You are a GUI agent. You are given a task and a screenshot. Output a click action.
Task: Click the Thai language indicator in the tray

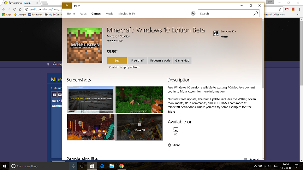pyautogui.click(x=275, y=166)
